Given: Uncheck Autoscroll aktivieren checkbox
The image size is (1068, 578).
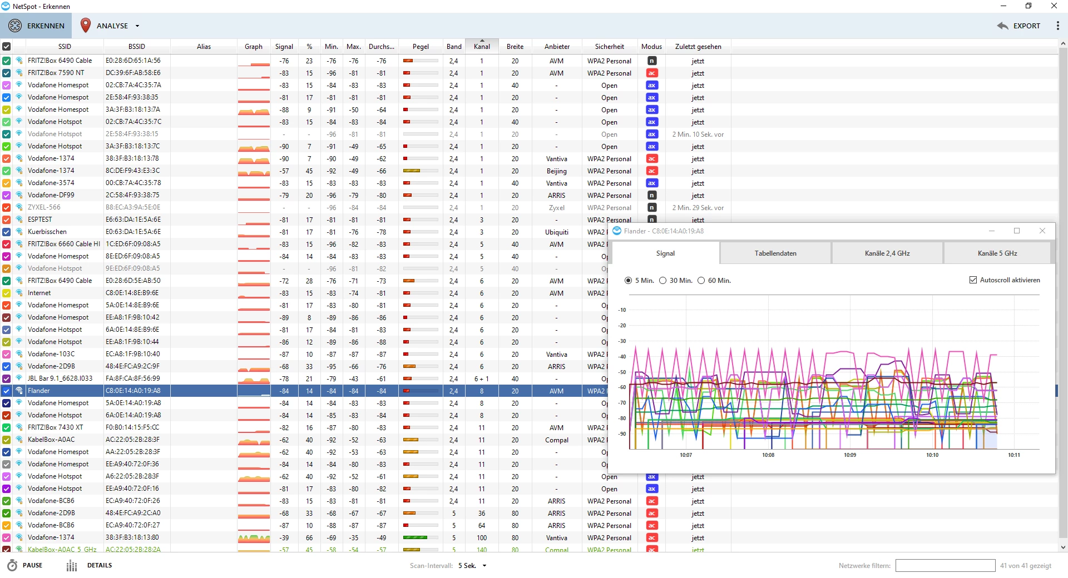Looking at the screenshot, I should 973,280.
